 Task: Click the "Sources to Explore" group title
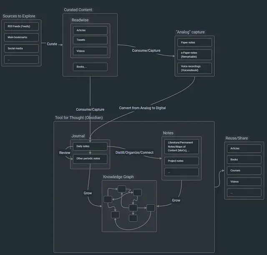19,16
